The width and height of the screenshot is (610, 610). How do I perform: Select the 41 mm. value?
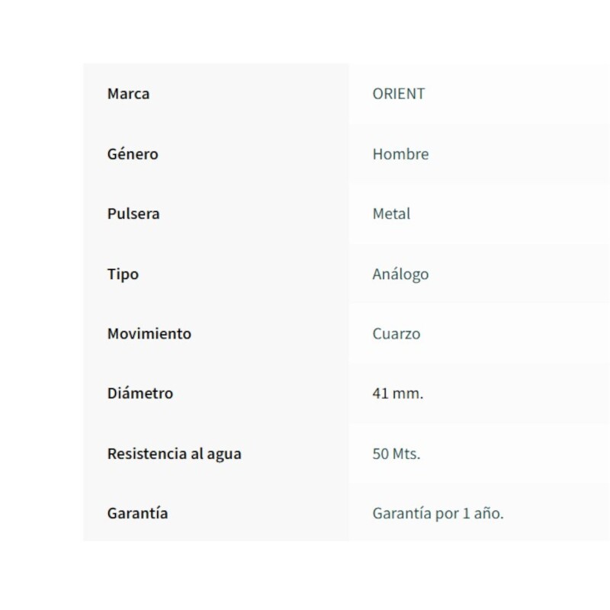pos(397,393)
